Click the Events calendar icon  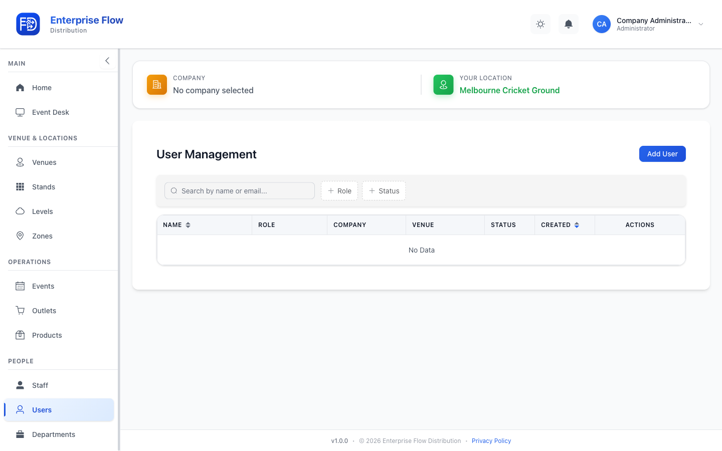[x=20, y=286]
